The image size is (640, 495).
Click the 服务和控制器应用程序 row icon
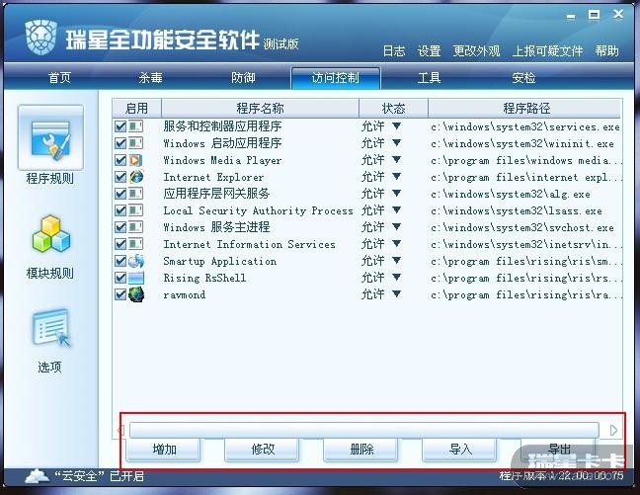(x=136, y=126)
